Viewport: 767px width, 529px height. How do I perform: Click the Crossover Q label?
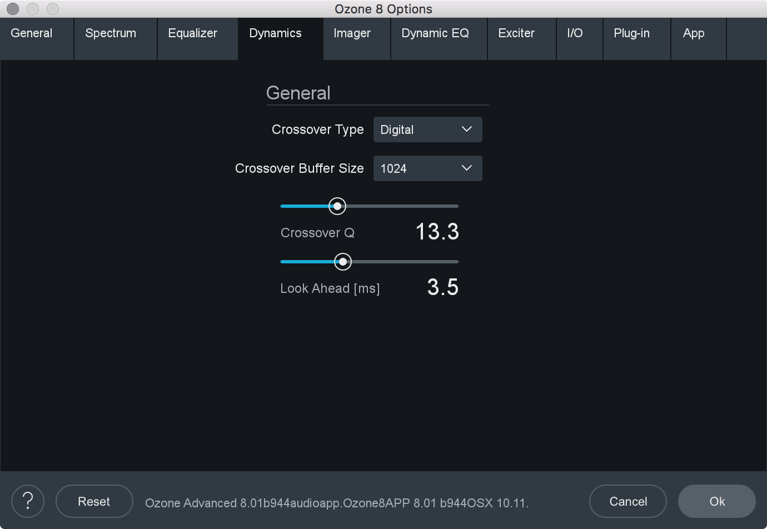tap(317, 233)
